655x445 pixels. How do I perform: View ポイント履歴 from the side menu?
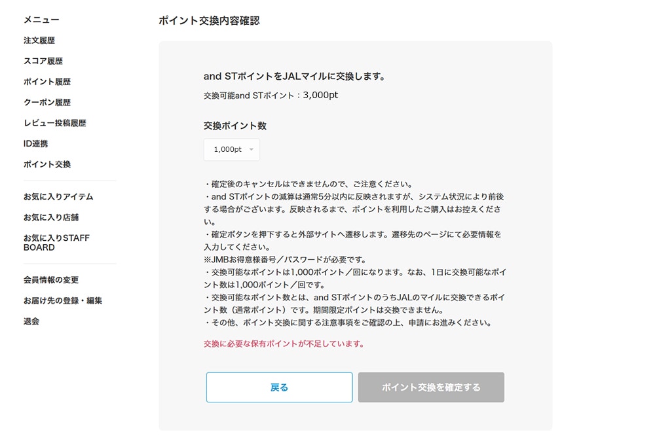pos(47,82)
